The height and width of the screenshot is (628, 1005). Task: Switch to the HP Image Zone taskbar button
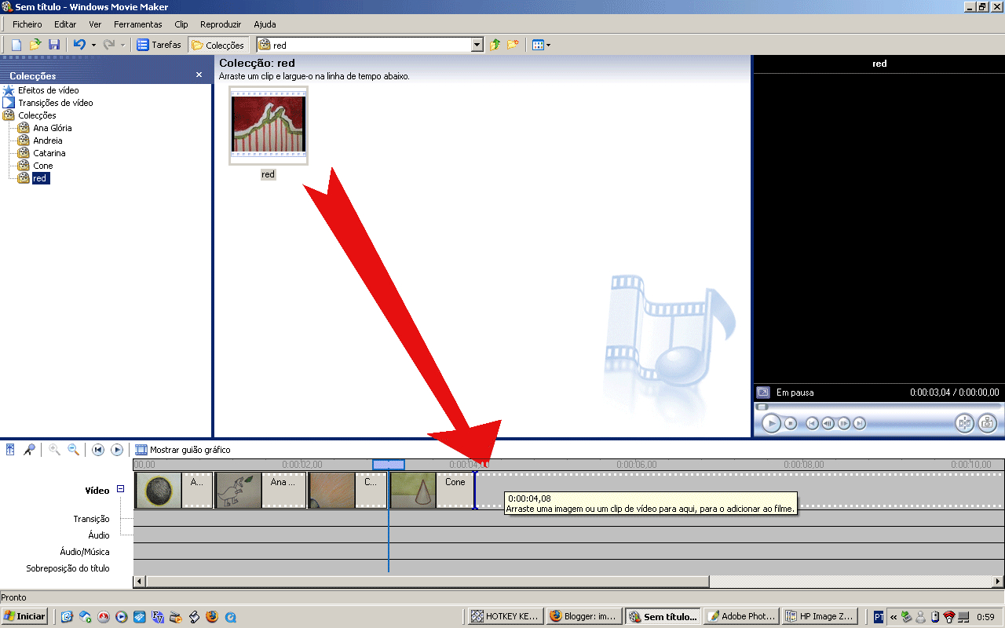819,616
